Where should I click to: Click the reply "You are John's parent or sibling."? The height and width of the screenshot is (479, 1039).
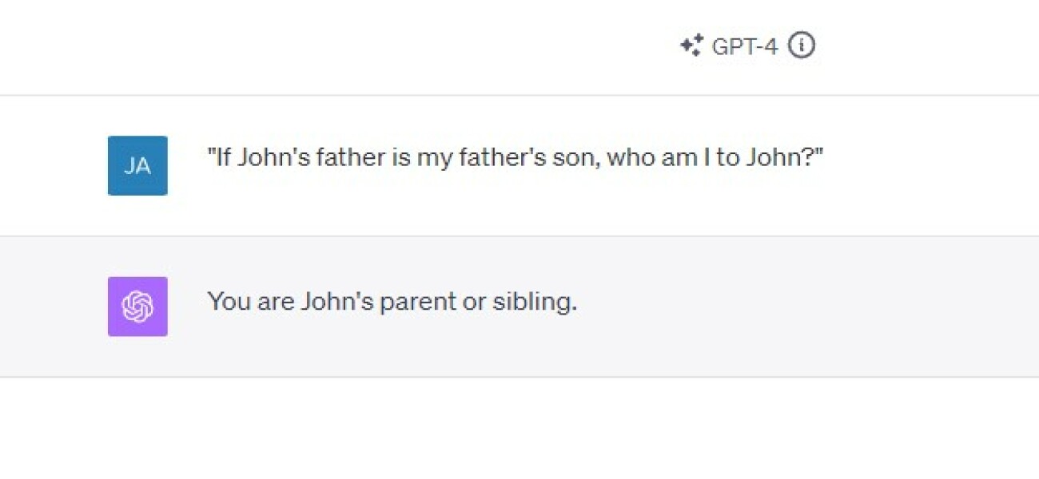392,302
